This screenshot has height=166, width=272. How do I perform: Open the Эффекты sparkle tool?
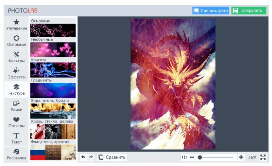[16, 73]
